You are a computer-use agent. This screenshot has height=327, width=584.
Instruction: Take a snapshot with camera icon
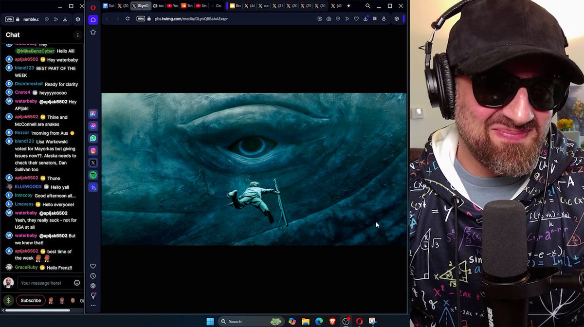click(329, 18)
